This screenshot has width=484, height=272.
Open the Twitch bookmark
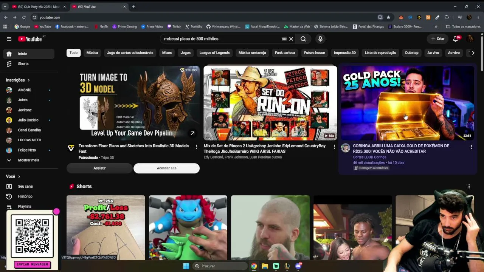click(174, 27)
